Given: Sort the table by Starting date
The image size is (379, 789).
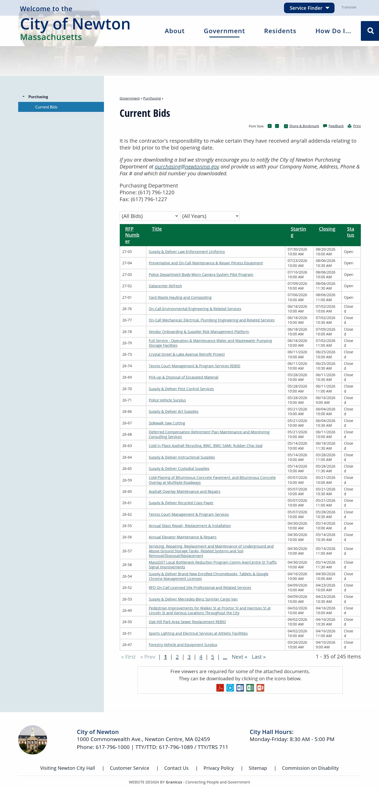Looking at the screenshot, I should point(298,232).
